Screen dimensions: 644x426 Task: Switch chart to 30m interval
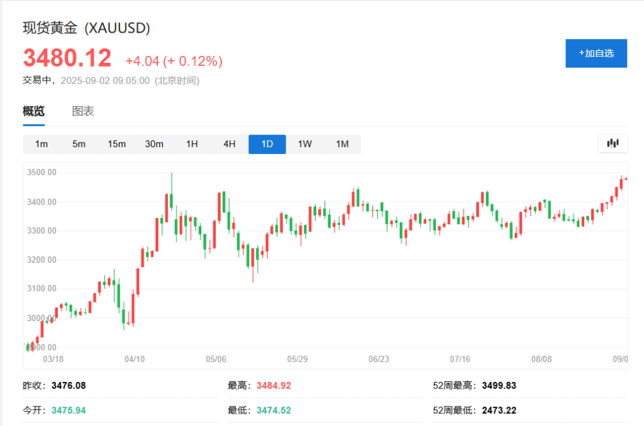tap(154, 145)
